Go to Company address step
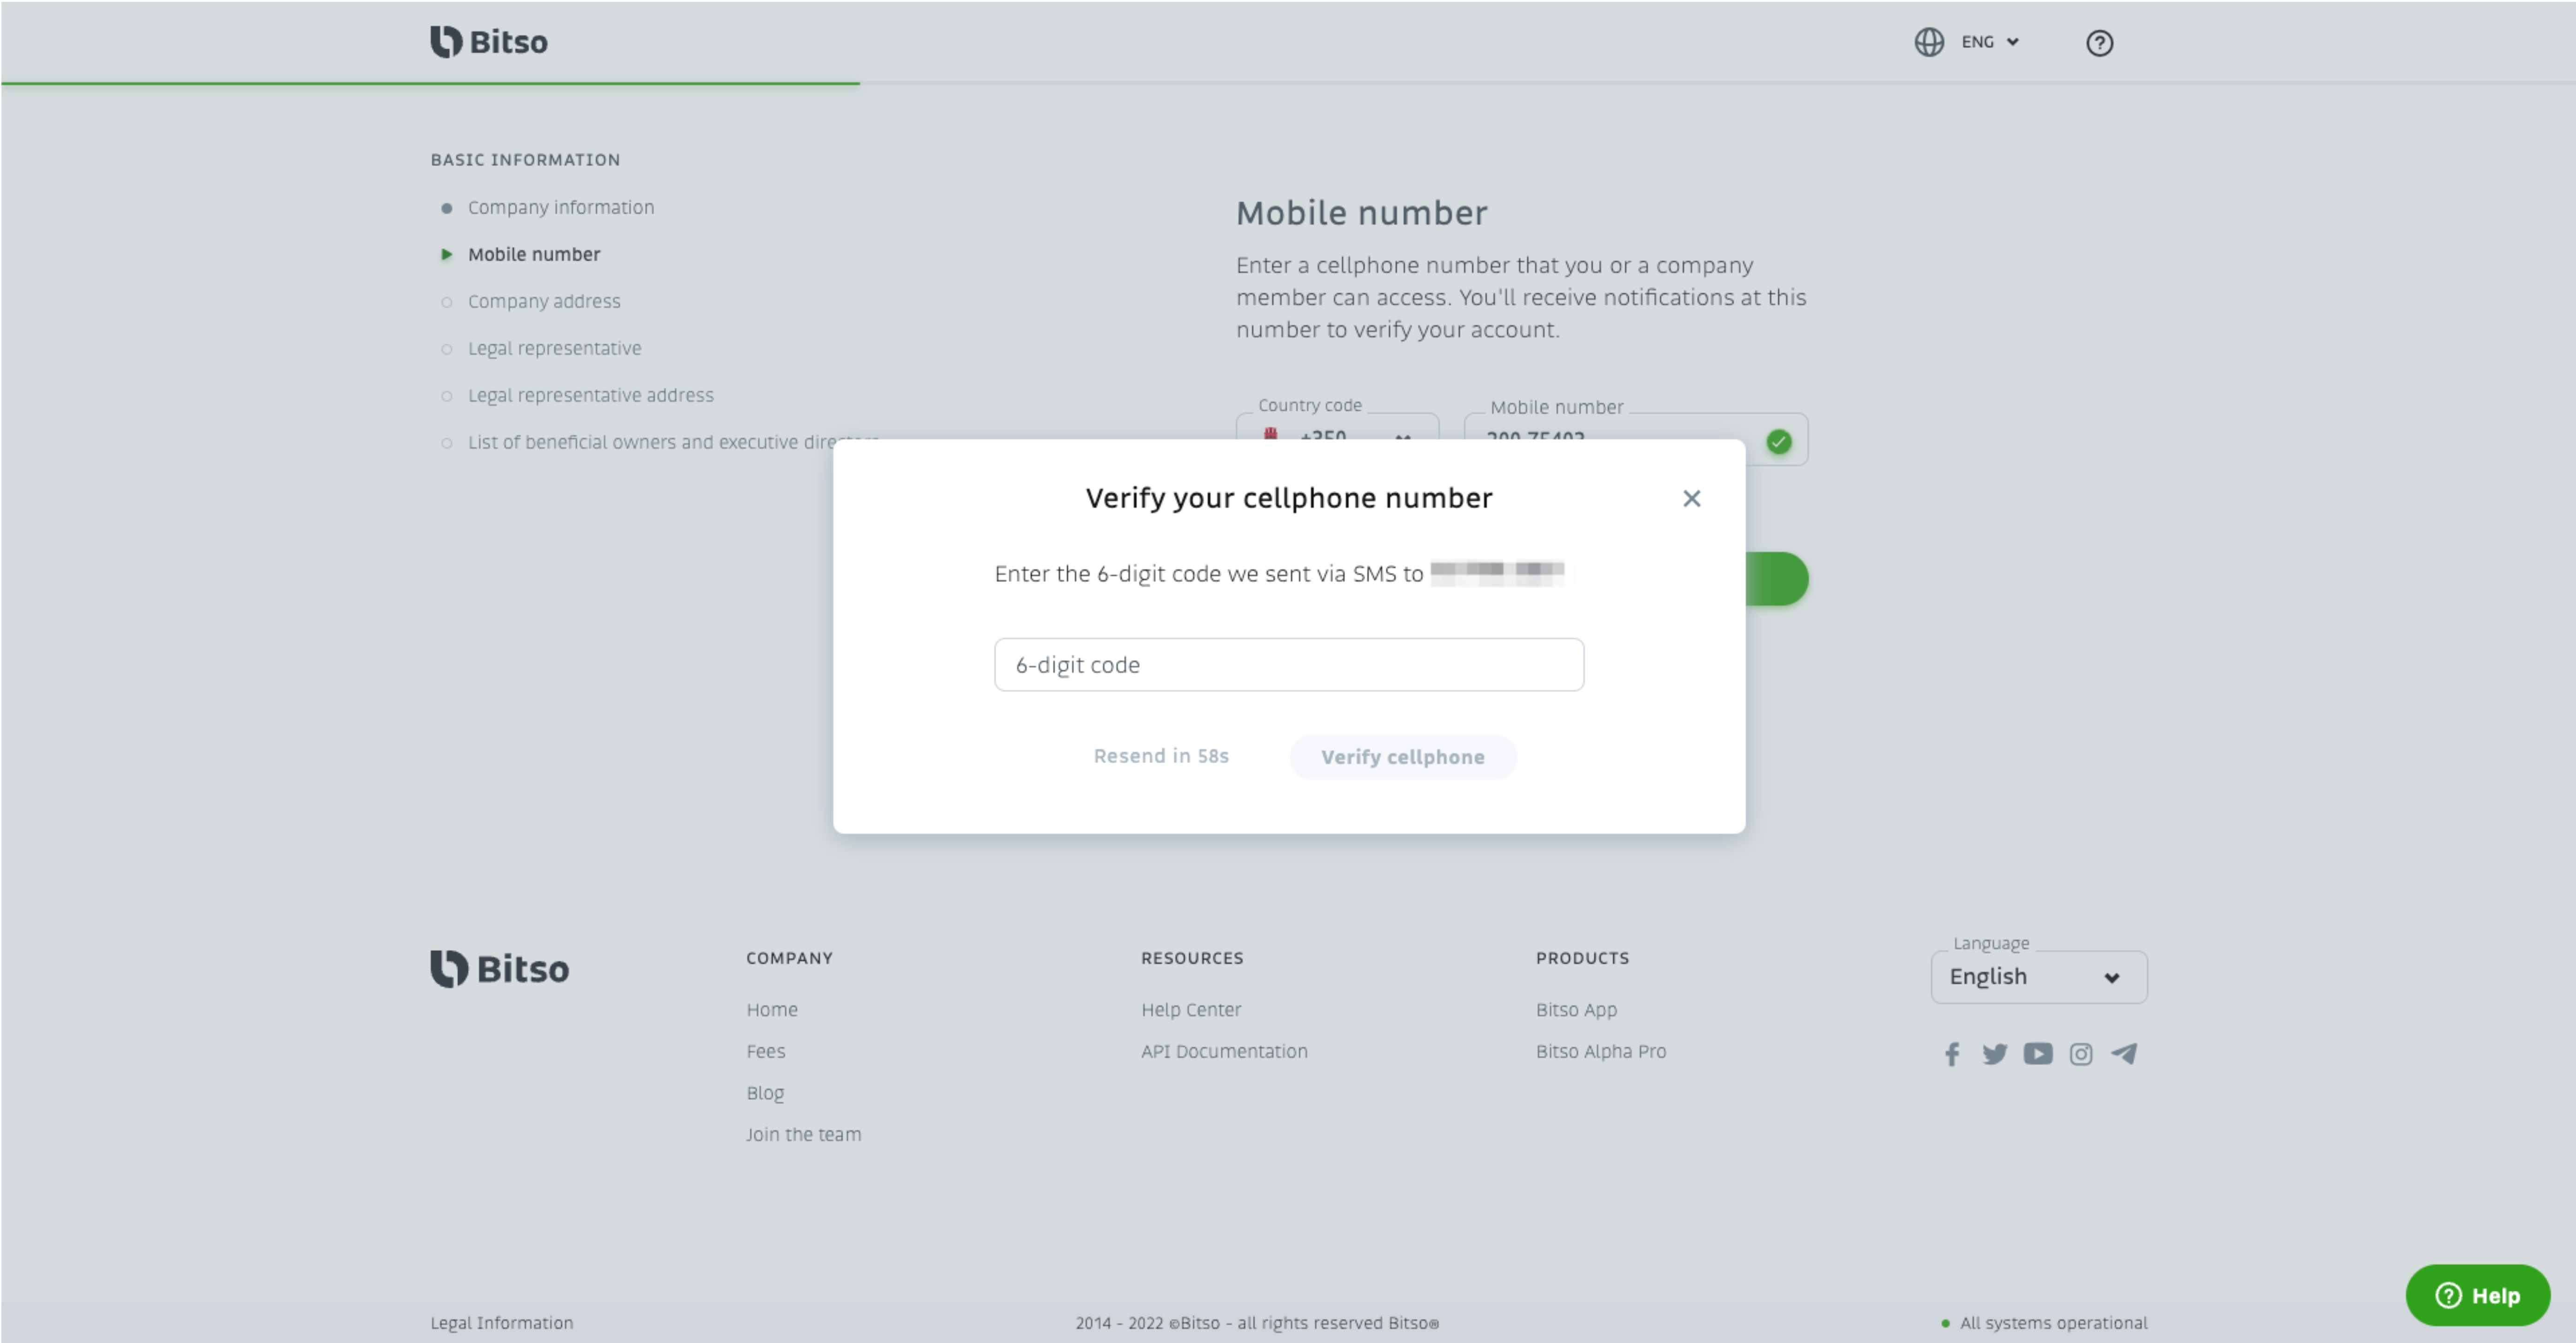This screenshot has width=2576, height=1343. 544,301
